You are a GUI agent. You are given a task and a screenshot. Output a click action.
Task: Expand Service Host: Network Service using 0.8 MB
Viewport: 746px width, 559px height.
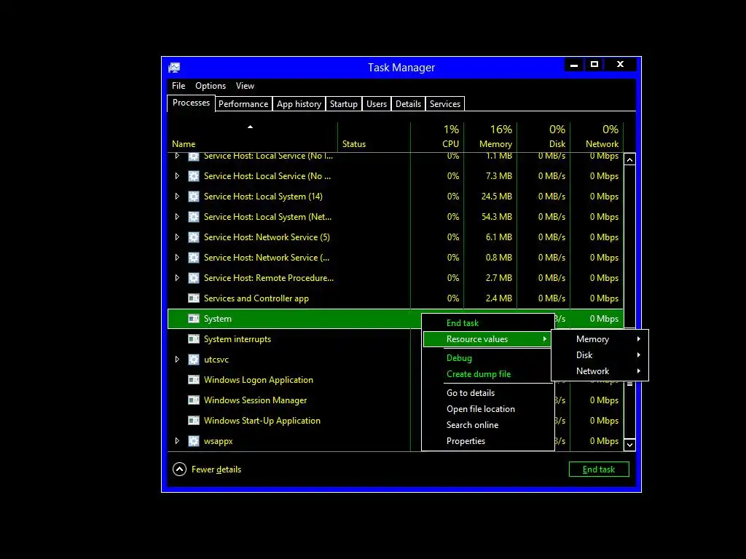(x=177, y=258)
